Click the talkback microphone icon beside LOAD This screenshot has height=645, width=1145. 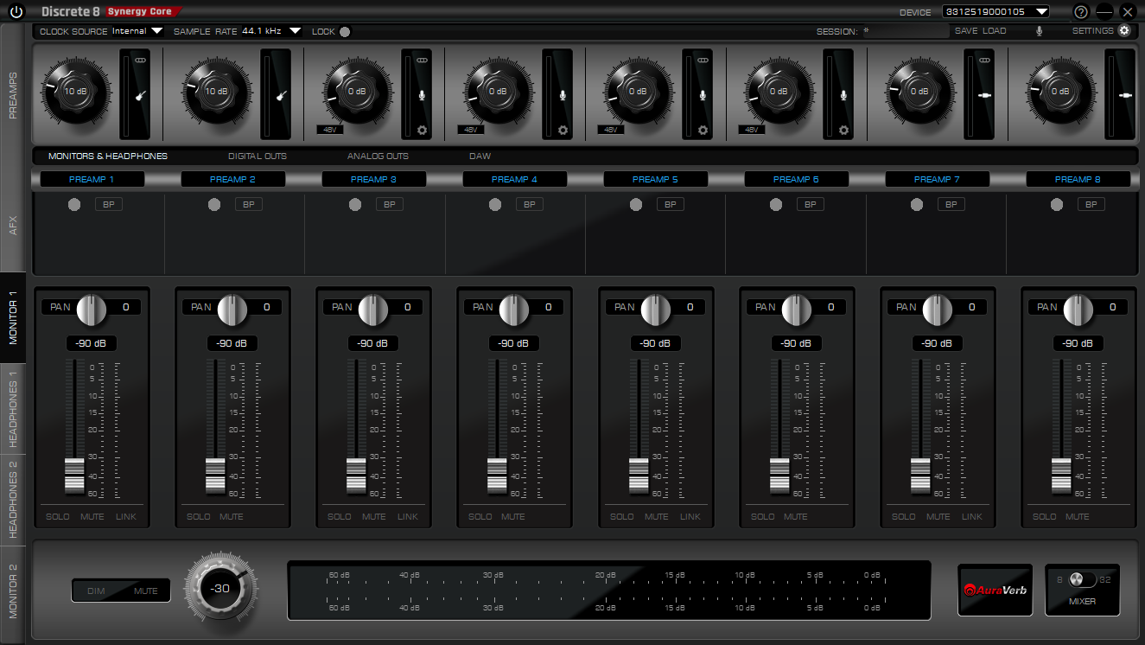(x=1040, y=31)
